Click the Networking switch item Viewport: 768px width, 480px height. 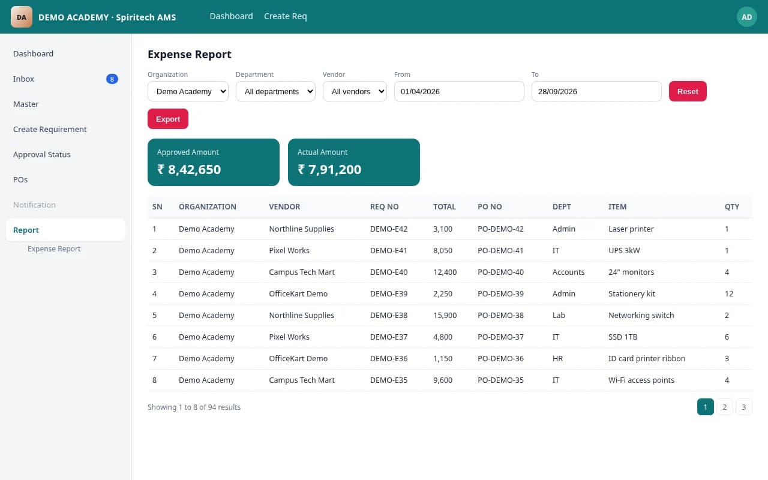pyautogui.click(x=641, y=315)
